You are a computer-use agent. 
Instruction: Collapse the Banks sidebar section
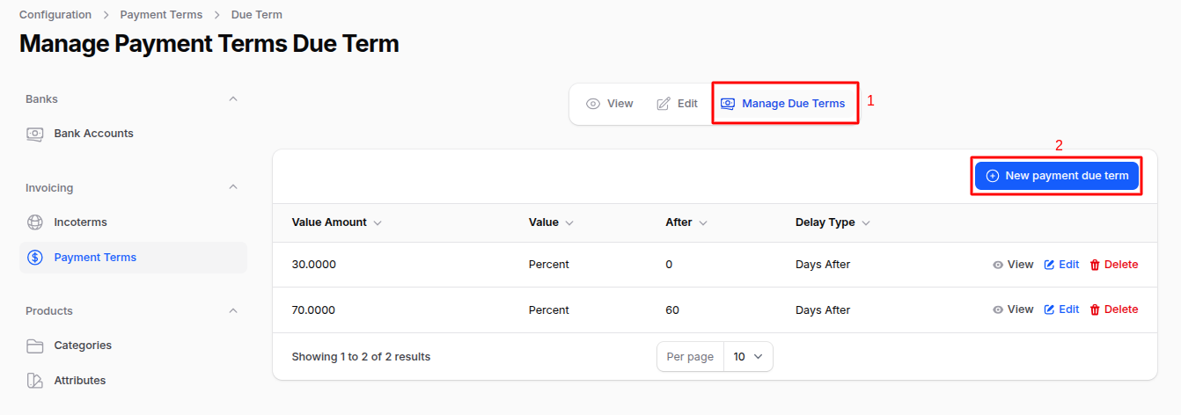click(233, 99)
